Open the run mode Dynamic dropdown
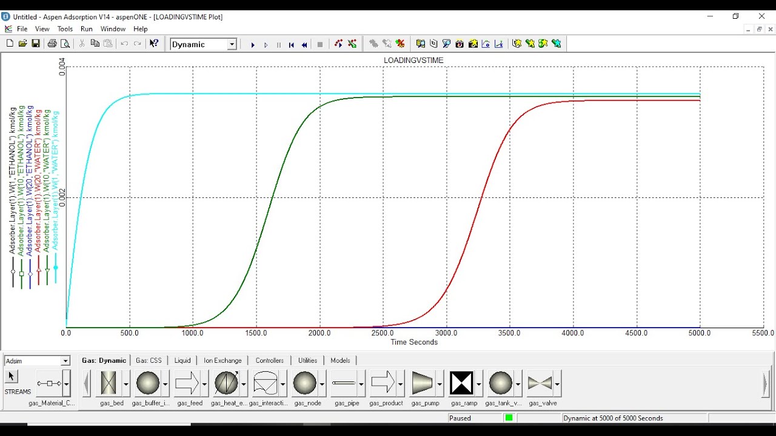This screenshot has width=776, height=436. click(232, 44)
